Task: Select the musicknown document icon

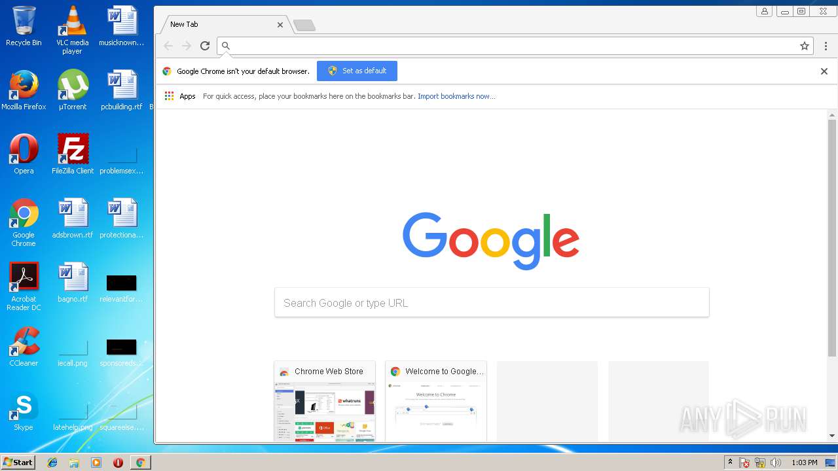Action: pyautogui.click(x=122, y=26)
